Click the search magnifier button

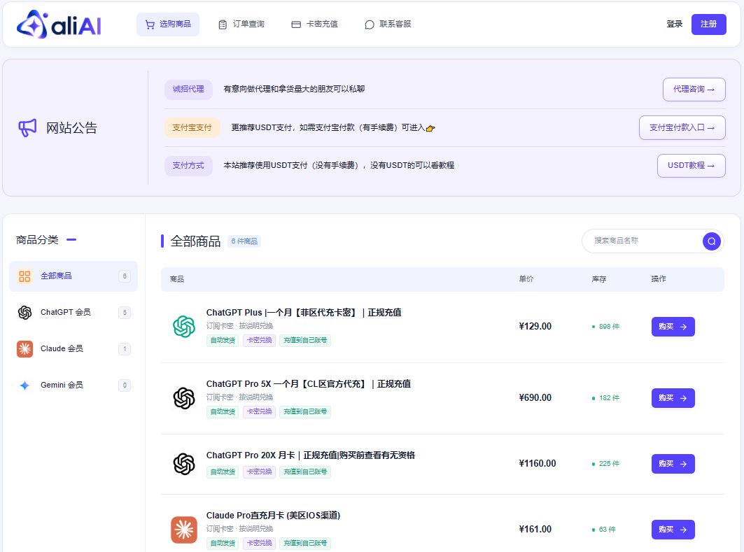click(x=711, y=241)
